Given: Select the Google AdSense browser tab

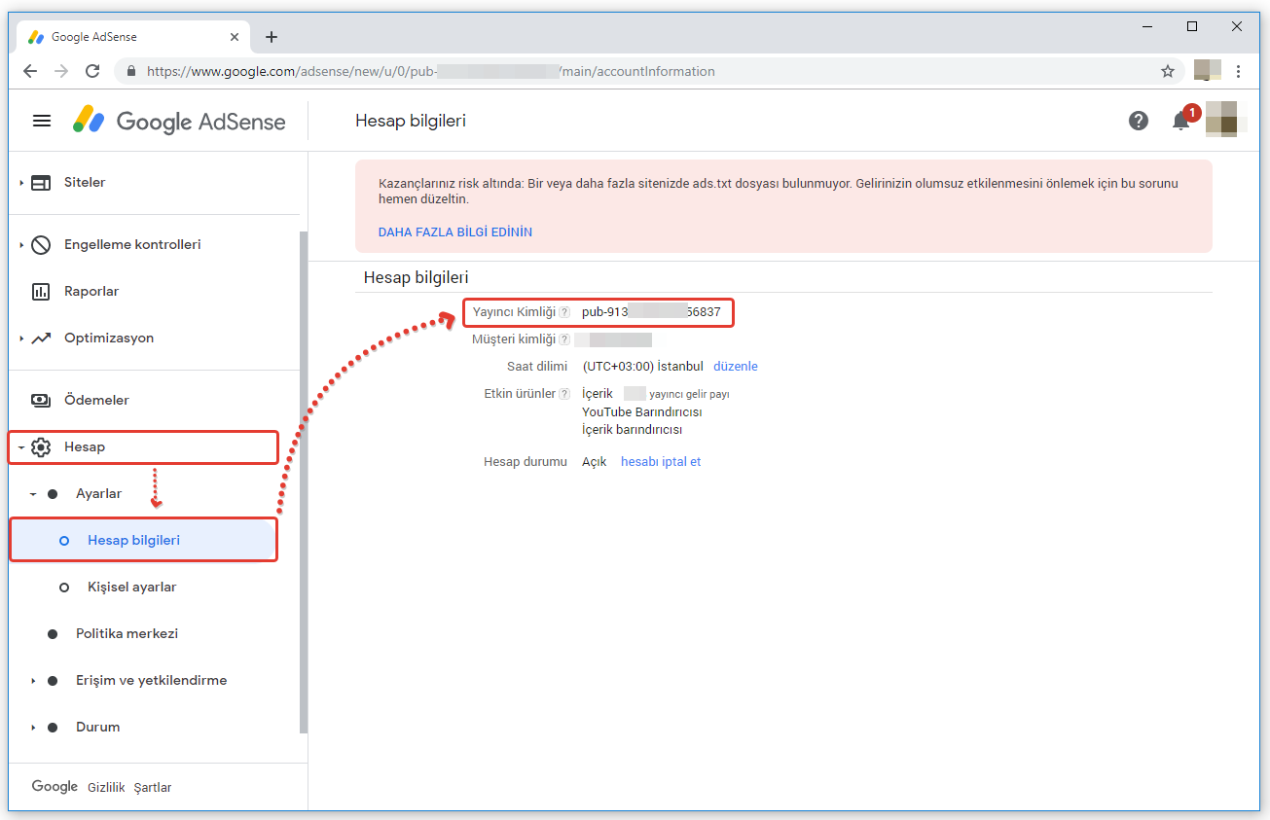Looking at the screenshot, I should (x=127, y=37).
